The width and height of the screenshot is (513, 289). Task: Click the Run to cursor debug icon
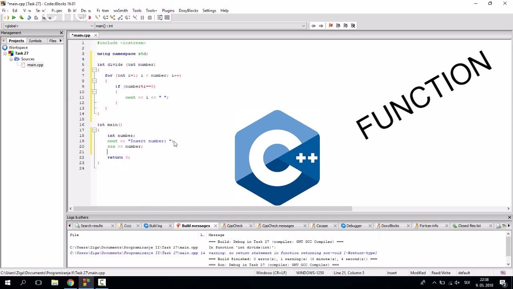pos(97,18)
